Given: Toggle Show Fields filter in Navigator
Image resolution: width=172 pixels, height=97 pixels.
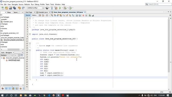Looking at the screenshot, I should pos(6,88).
